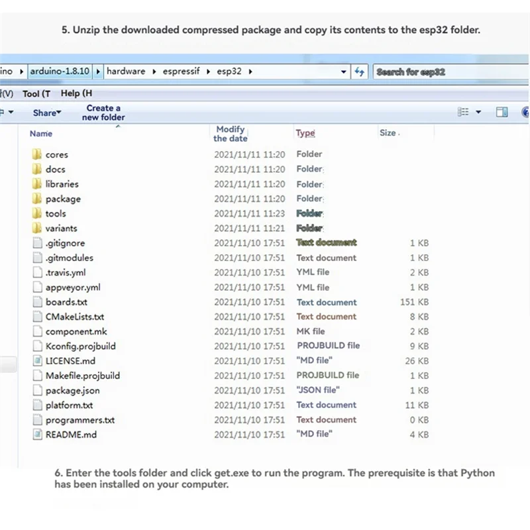Expand the arrow after esp32 in path
The image size is (530, 530).
250,72
